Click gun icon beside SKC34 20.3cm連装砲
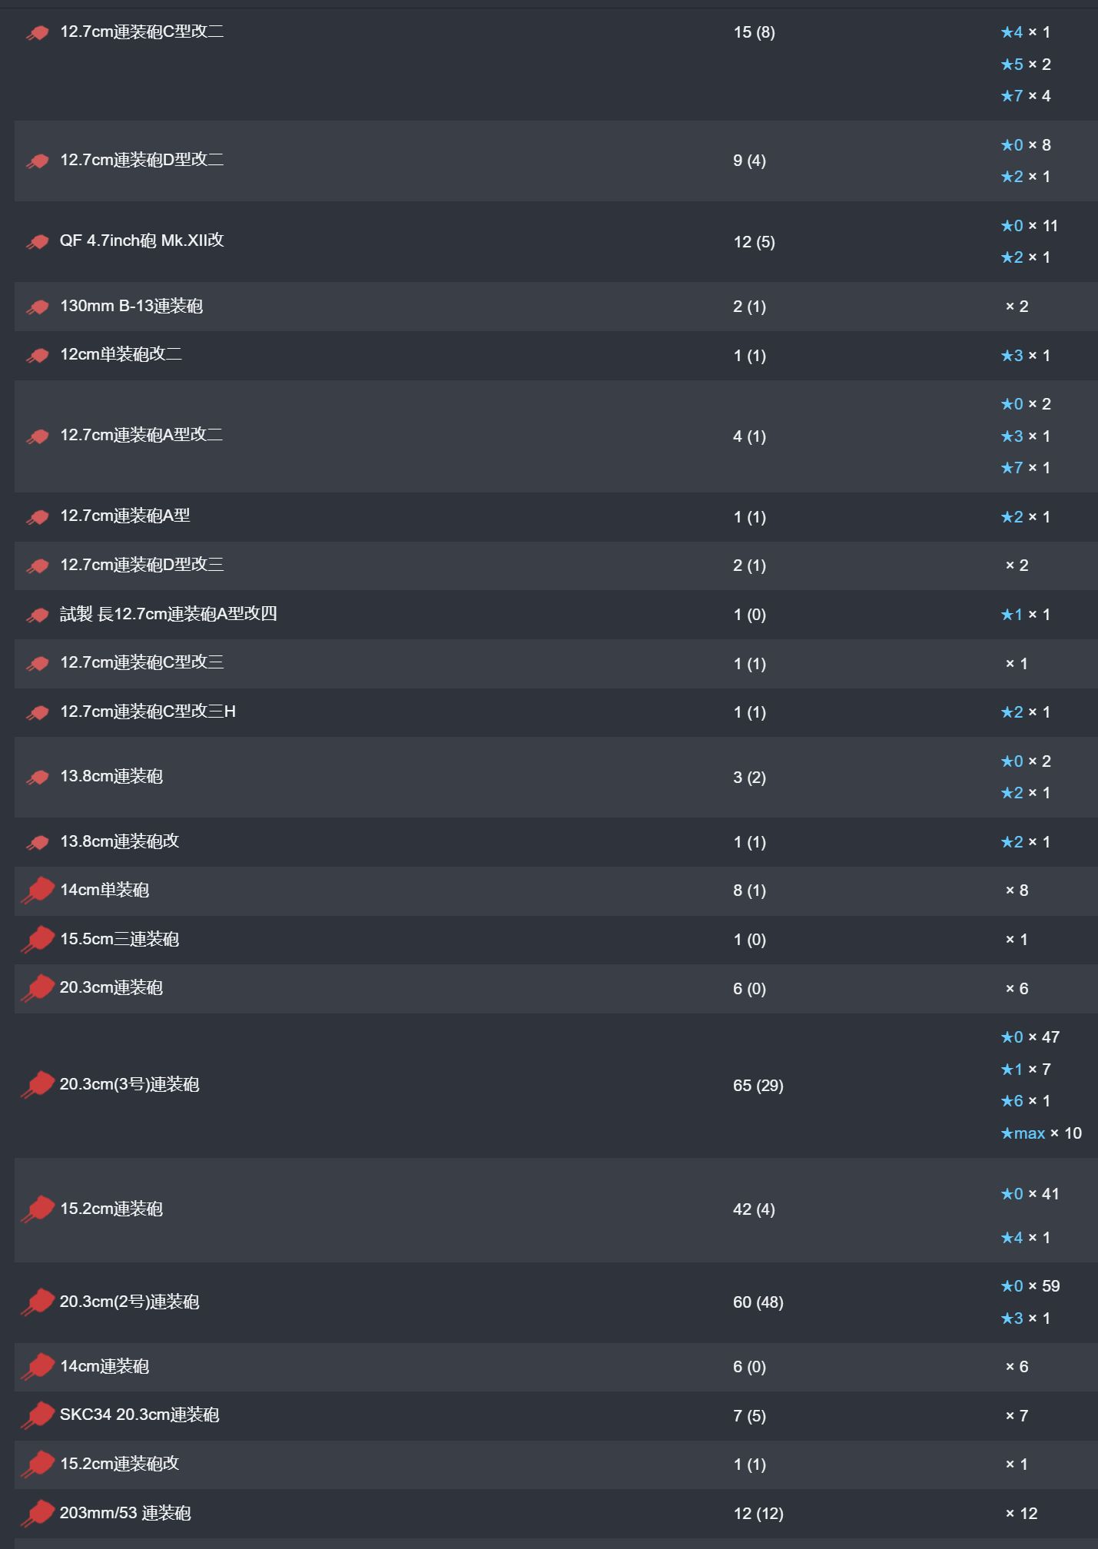Image resolution: width=1098 pixels, height=1549 pixels. (x=38, y=1415)
